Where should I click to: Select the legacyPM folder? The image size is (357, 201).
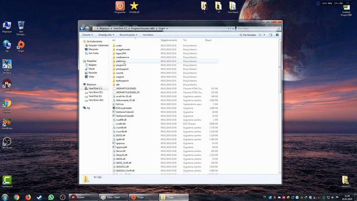pyautogui.click(x=121, y=54)
